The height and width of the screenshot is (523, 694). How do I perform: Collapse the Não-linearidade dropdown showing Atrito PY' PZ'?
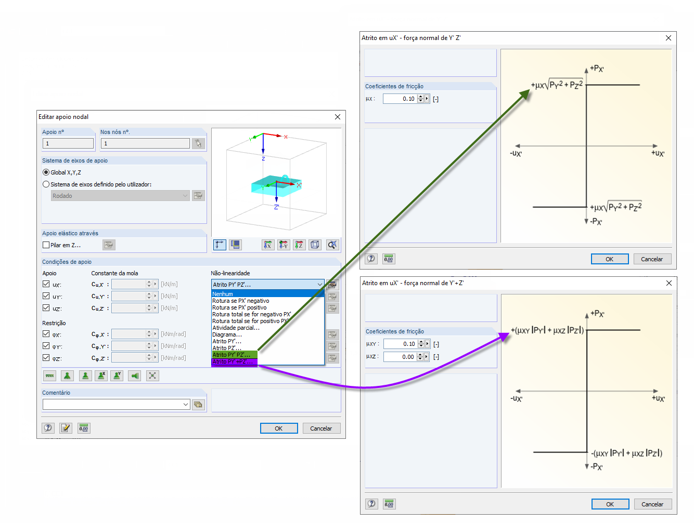point(319,285)
